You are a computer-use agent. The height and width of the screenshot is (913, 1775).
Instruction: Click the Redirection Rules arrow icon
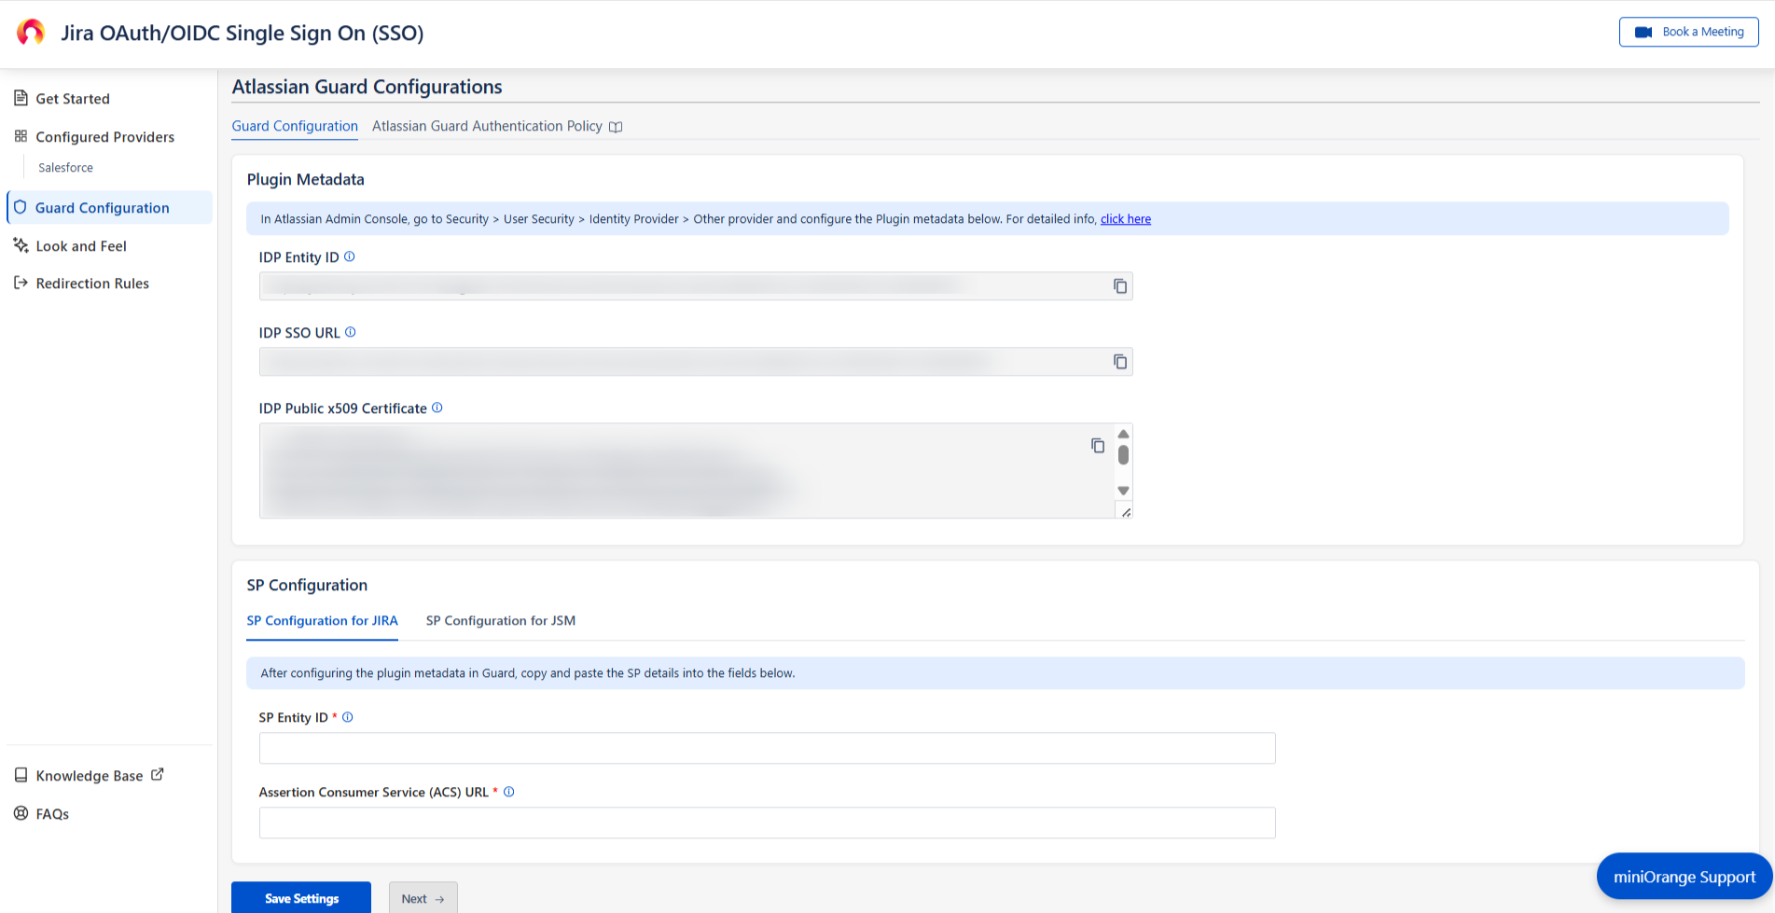21,283
